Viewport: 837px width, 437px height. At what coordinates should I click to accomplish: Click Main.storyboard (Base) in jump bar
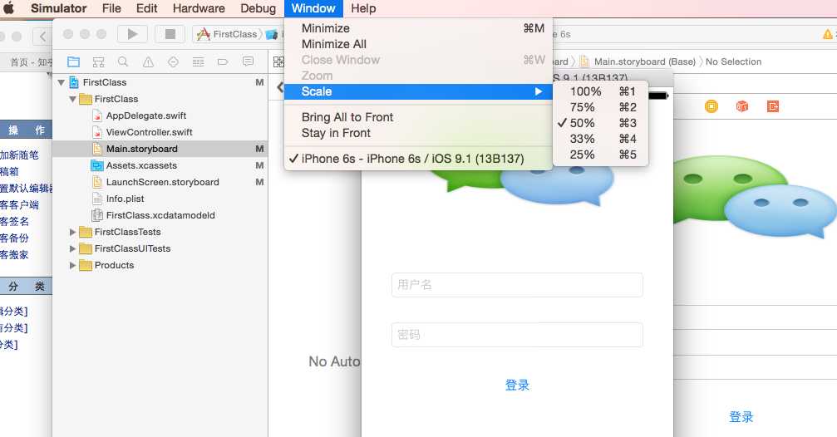click(x=644, y=61)
